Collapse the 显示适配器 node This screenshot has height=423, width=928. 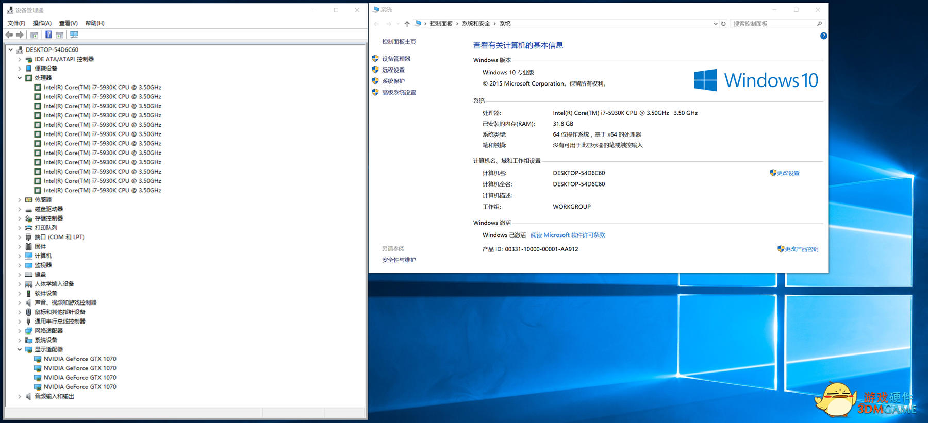(x=20, y=349)
